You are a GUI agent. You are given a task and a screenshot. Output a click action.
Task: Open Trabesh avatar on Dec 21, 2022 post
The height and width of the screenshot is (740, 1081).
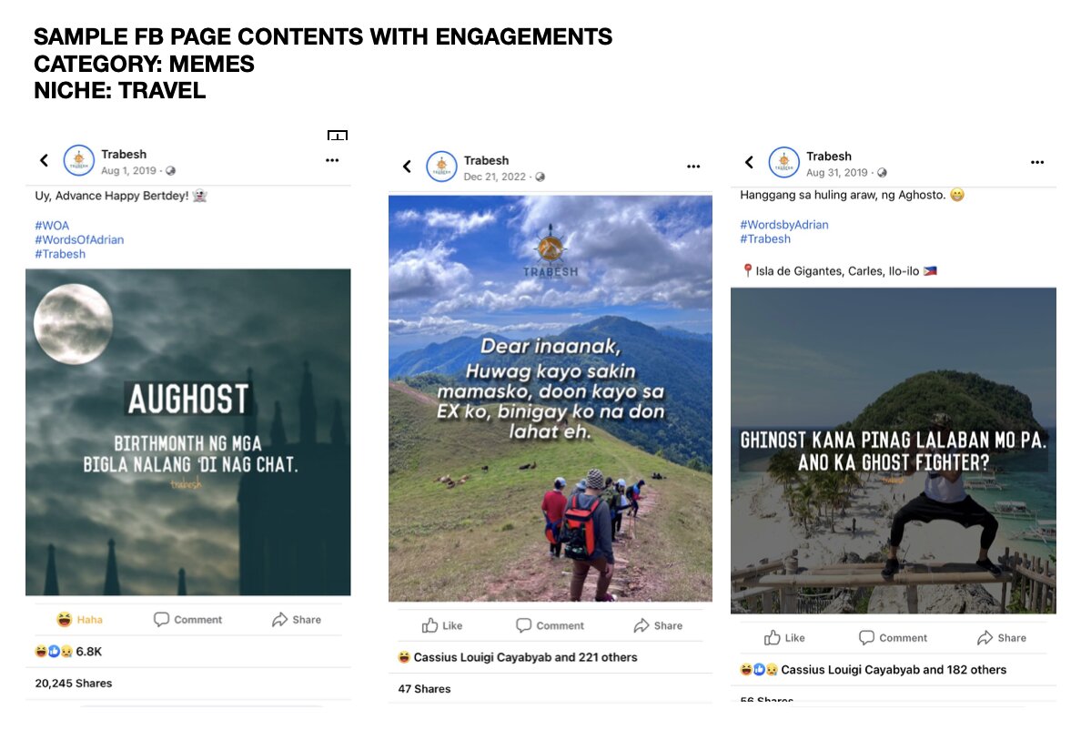pos(441,167)
